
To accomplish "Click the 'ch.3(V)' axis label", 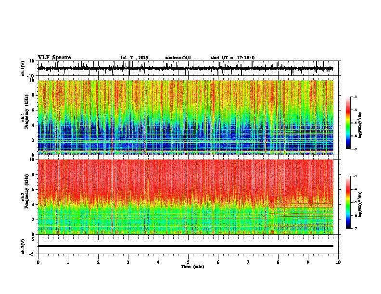I will (23, 246).
